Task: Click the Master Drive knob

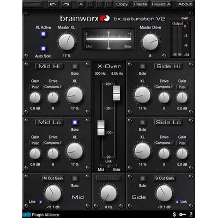Action: (150, 42)
